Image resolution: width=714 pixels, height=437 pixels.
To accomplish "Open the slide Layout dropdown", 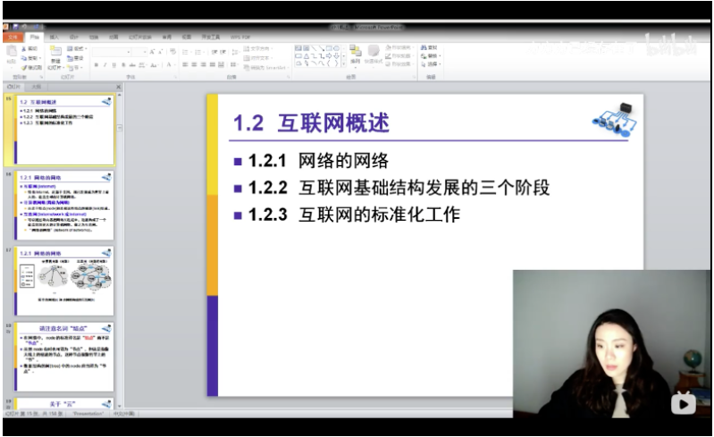I will click(x=77, y=48).
